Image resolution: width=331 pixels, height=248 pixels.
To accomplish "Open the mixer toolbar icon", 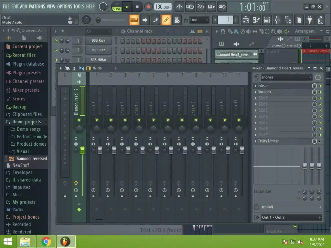I will click(278, 20).
